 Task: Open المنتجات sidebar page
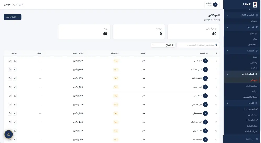[254, 21]
